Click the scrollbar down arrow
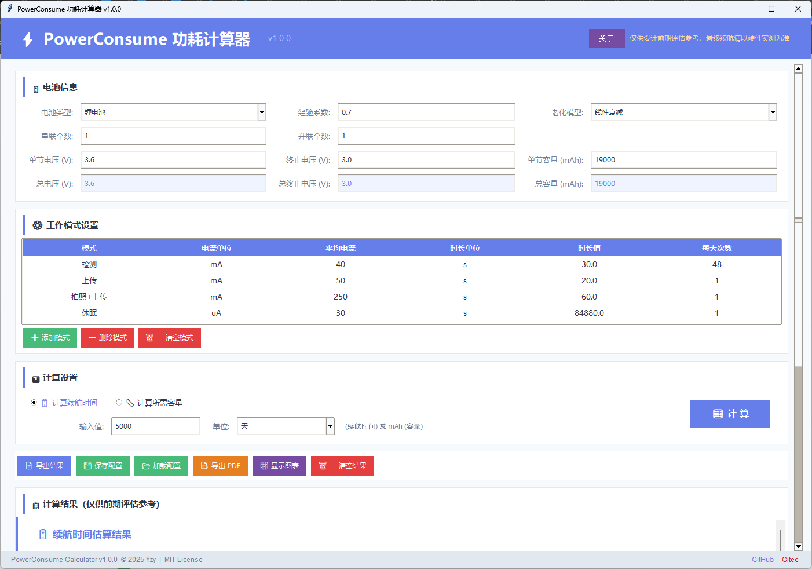The height and width of the screenshot is (569, 812). pos(798,546)
